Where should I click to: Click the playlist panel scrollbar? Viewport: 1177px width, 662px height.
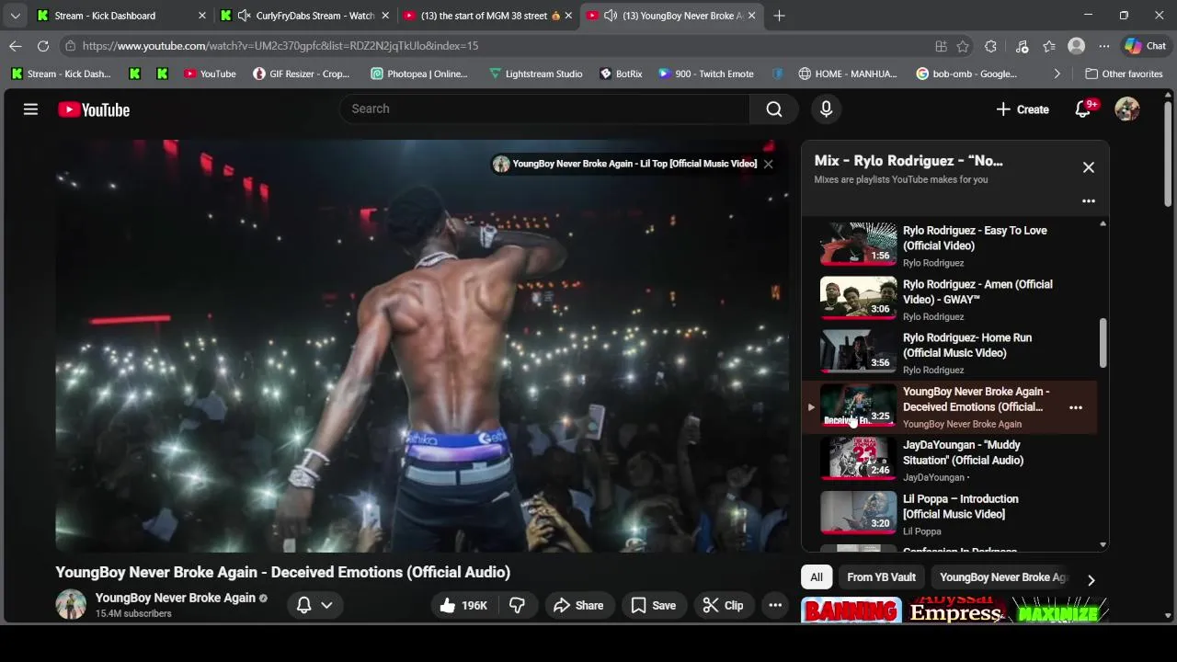pyautogui.click(x=1103, y=345)
